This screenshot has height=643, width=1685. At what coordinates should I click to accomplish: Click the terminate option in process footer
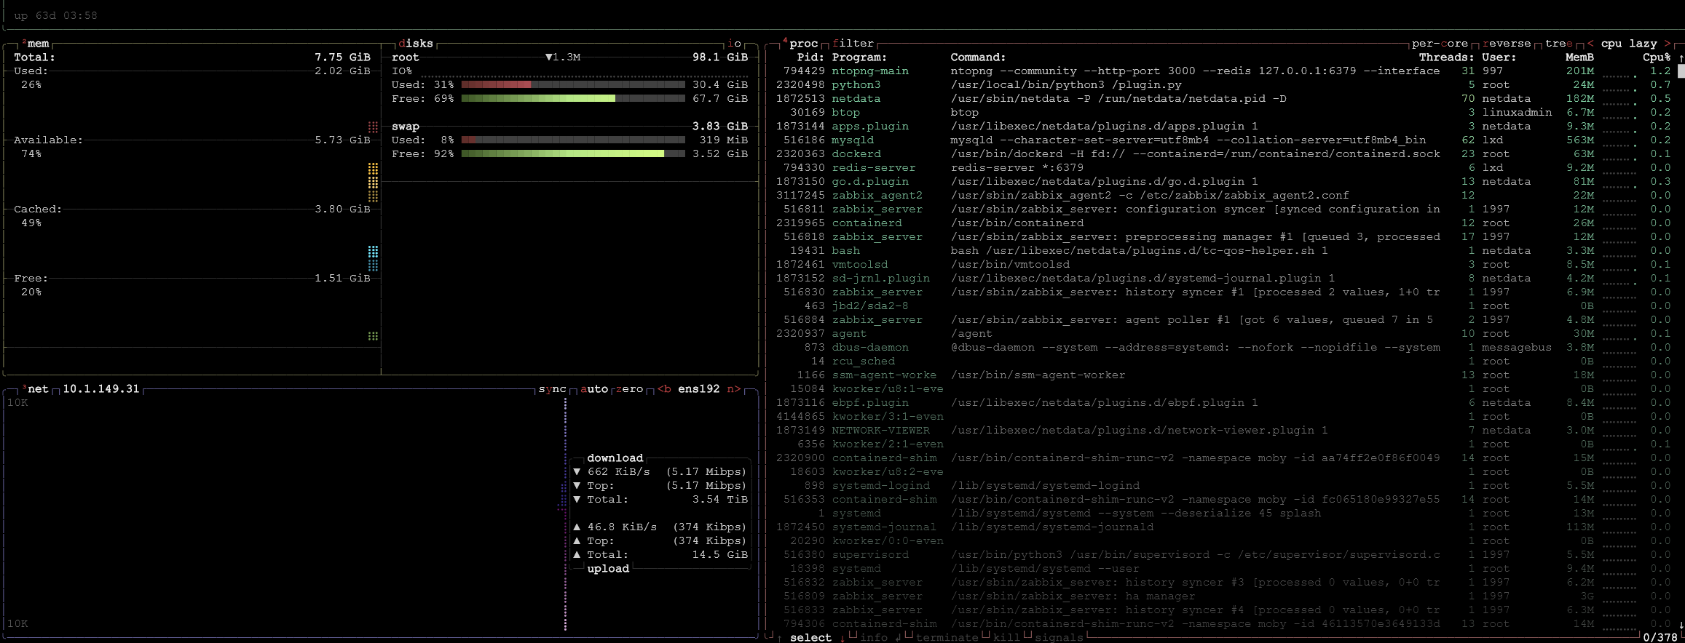click(947, 637)
